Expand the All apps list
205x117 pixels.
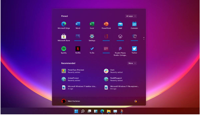(x=131, y=16)
